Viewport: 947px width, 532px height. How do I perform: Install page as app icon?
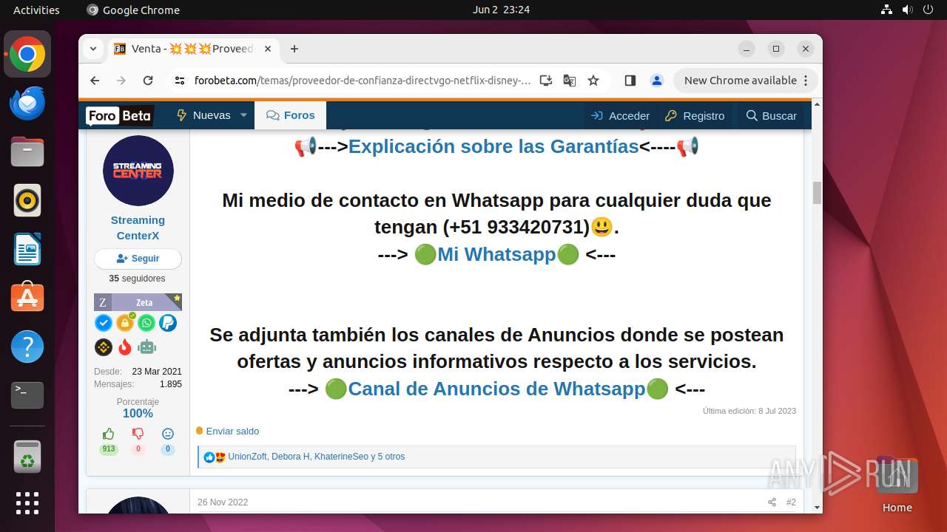click(x=546, y=81)
